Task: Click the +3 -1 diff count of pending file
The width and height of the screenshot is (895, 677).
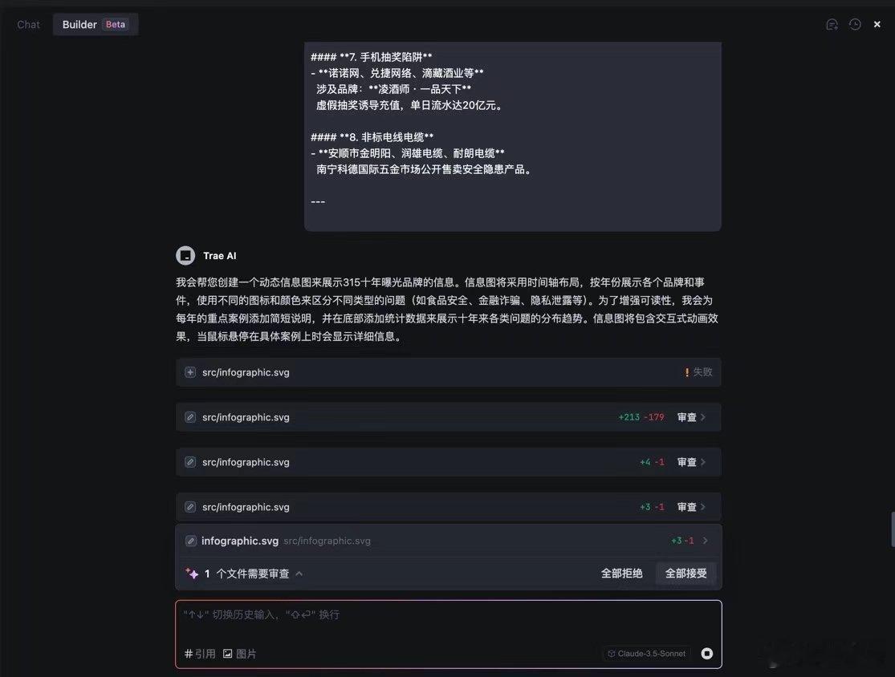Action: 682,541
